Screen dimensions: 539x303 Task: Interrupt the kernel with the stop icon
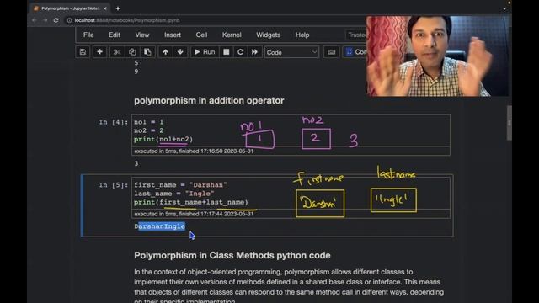(227, 52)
